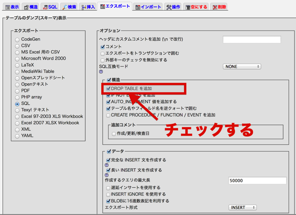Enable エクスポートをトランザクションで囲む
Image resolution: width=296 pixels, height=215 pixels.
(x=103, y=54)
